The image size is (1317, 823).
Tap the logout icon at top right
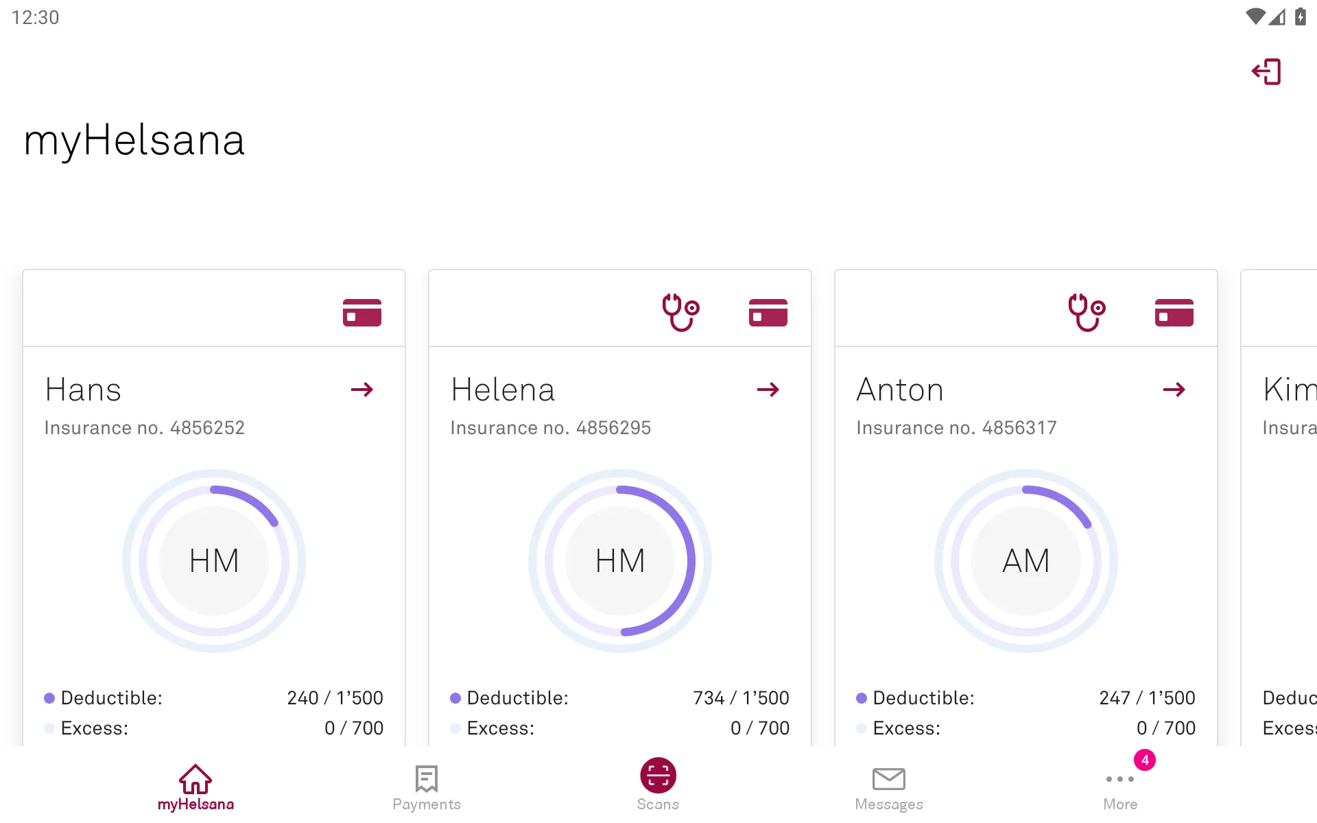coord(1266,71)
